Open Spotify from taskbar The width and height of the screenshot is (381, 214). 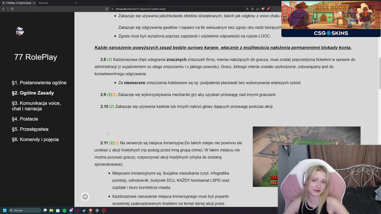[64, 210]
